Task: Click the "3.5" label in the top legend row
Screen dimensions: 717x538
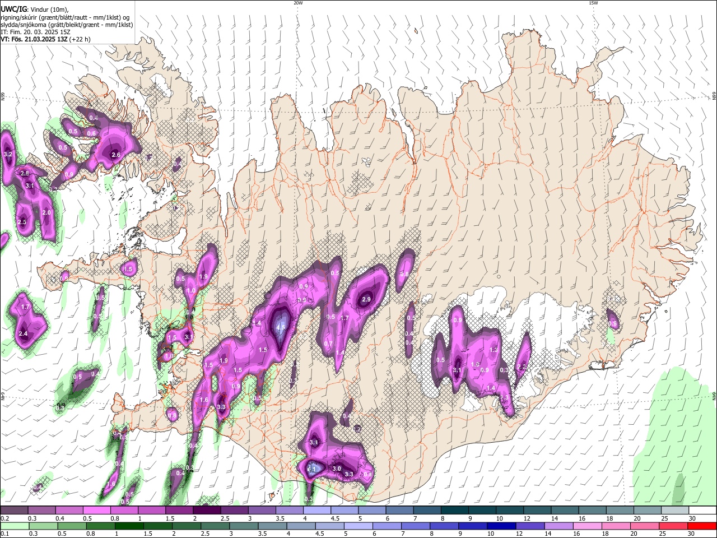Action: (281, 518)
